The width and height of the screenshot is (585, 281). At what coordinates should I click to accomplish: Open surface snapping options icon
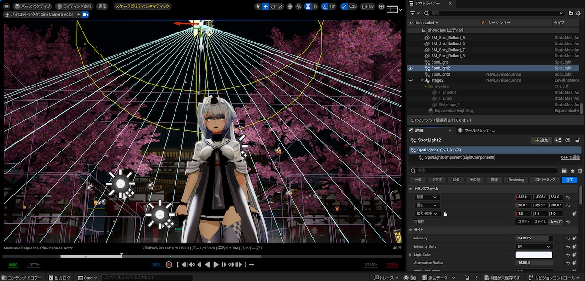pyautogui.click(x=300, y=7)
